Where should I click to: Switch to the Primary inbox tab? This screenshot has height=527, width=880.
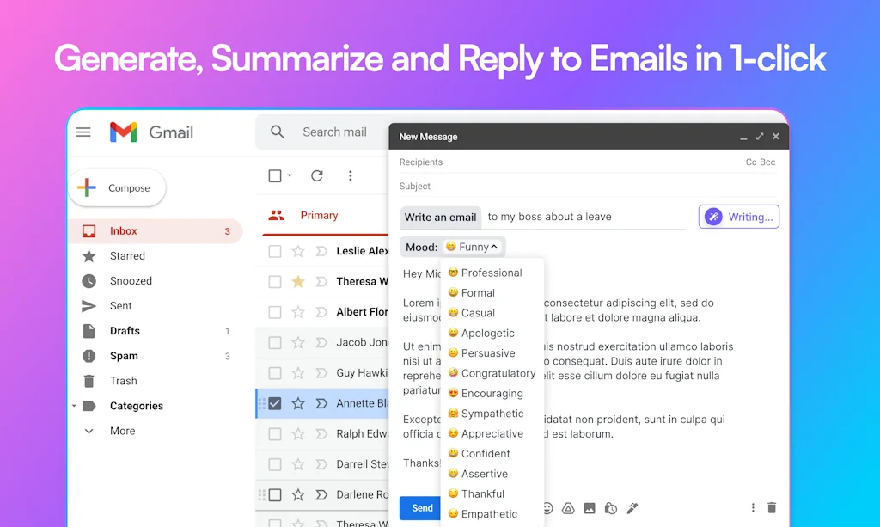(318, 216)
